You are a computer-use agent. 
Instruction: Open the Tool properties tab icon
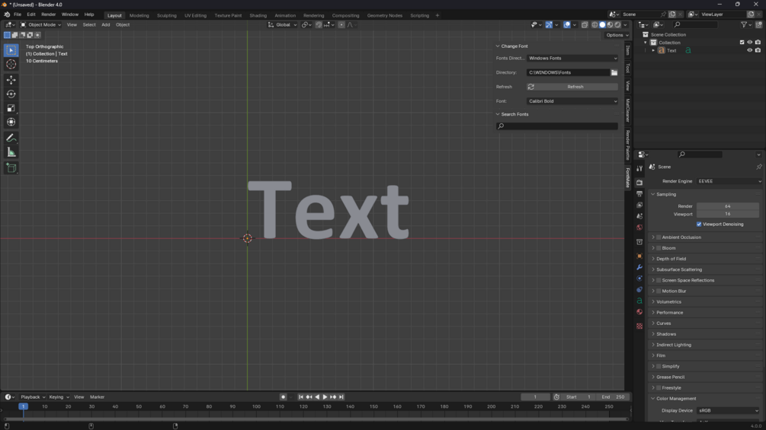[639, 169]
